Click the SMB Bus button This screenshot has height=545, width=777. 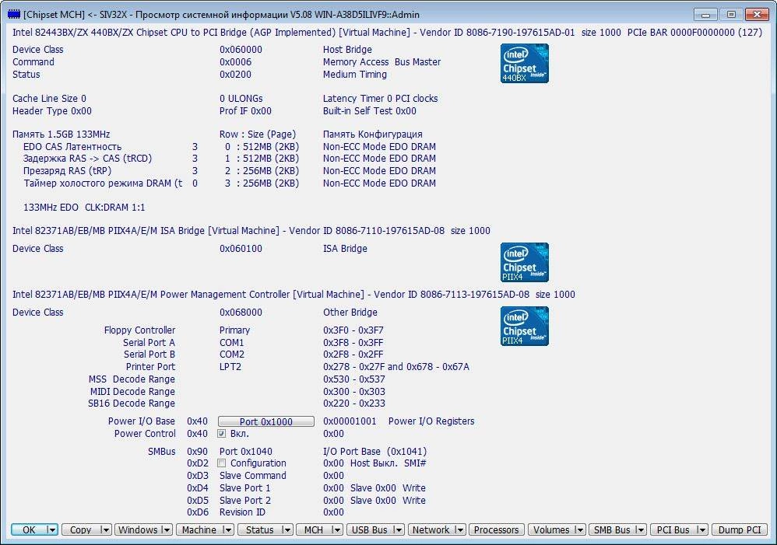pos(612,529)
